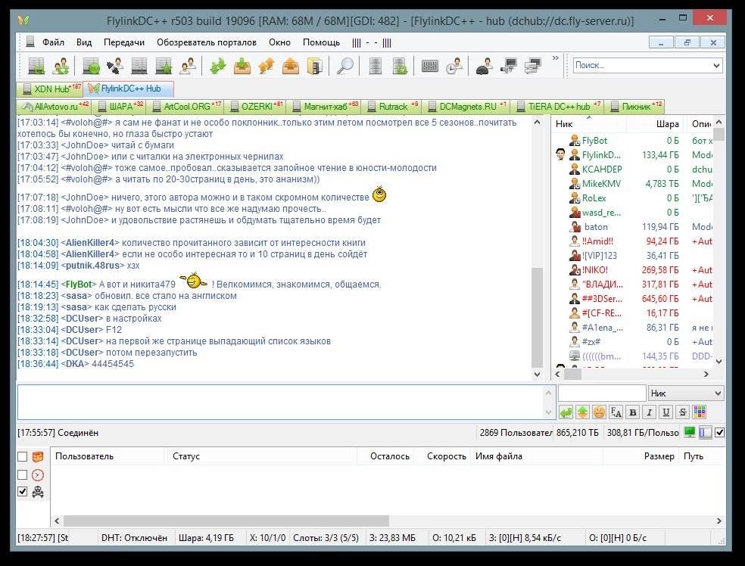Click the green send message arrow icon

point(566,412)
